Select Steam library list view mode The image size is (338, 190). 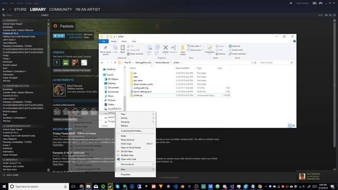point(330,15)
